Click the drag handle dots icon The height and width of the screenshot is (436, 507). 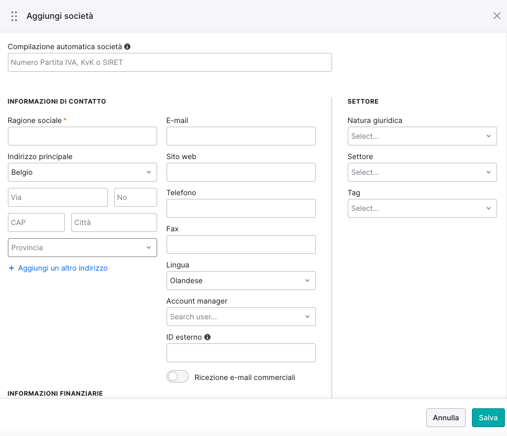[14, 16]
